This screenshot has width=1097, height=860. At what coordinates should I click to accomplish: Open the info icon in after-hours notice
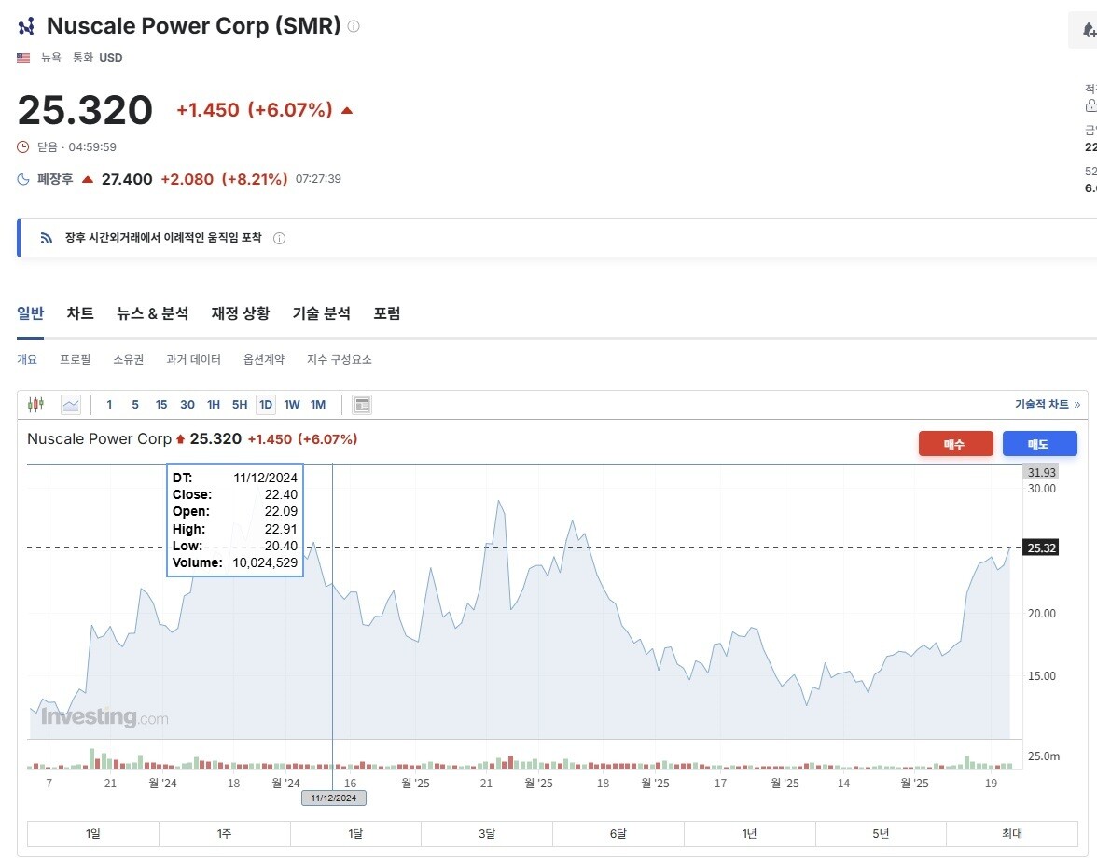(279, 238)
